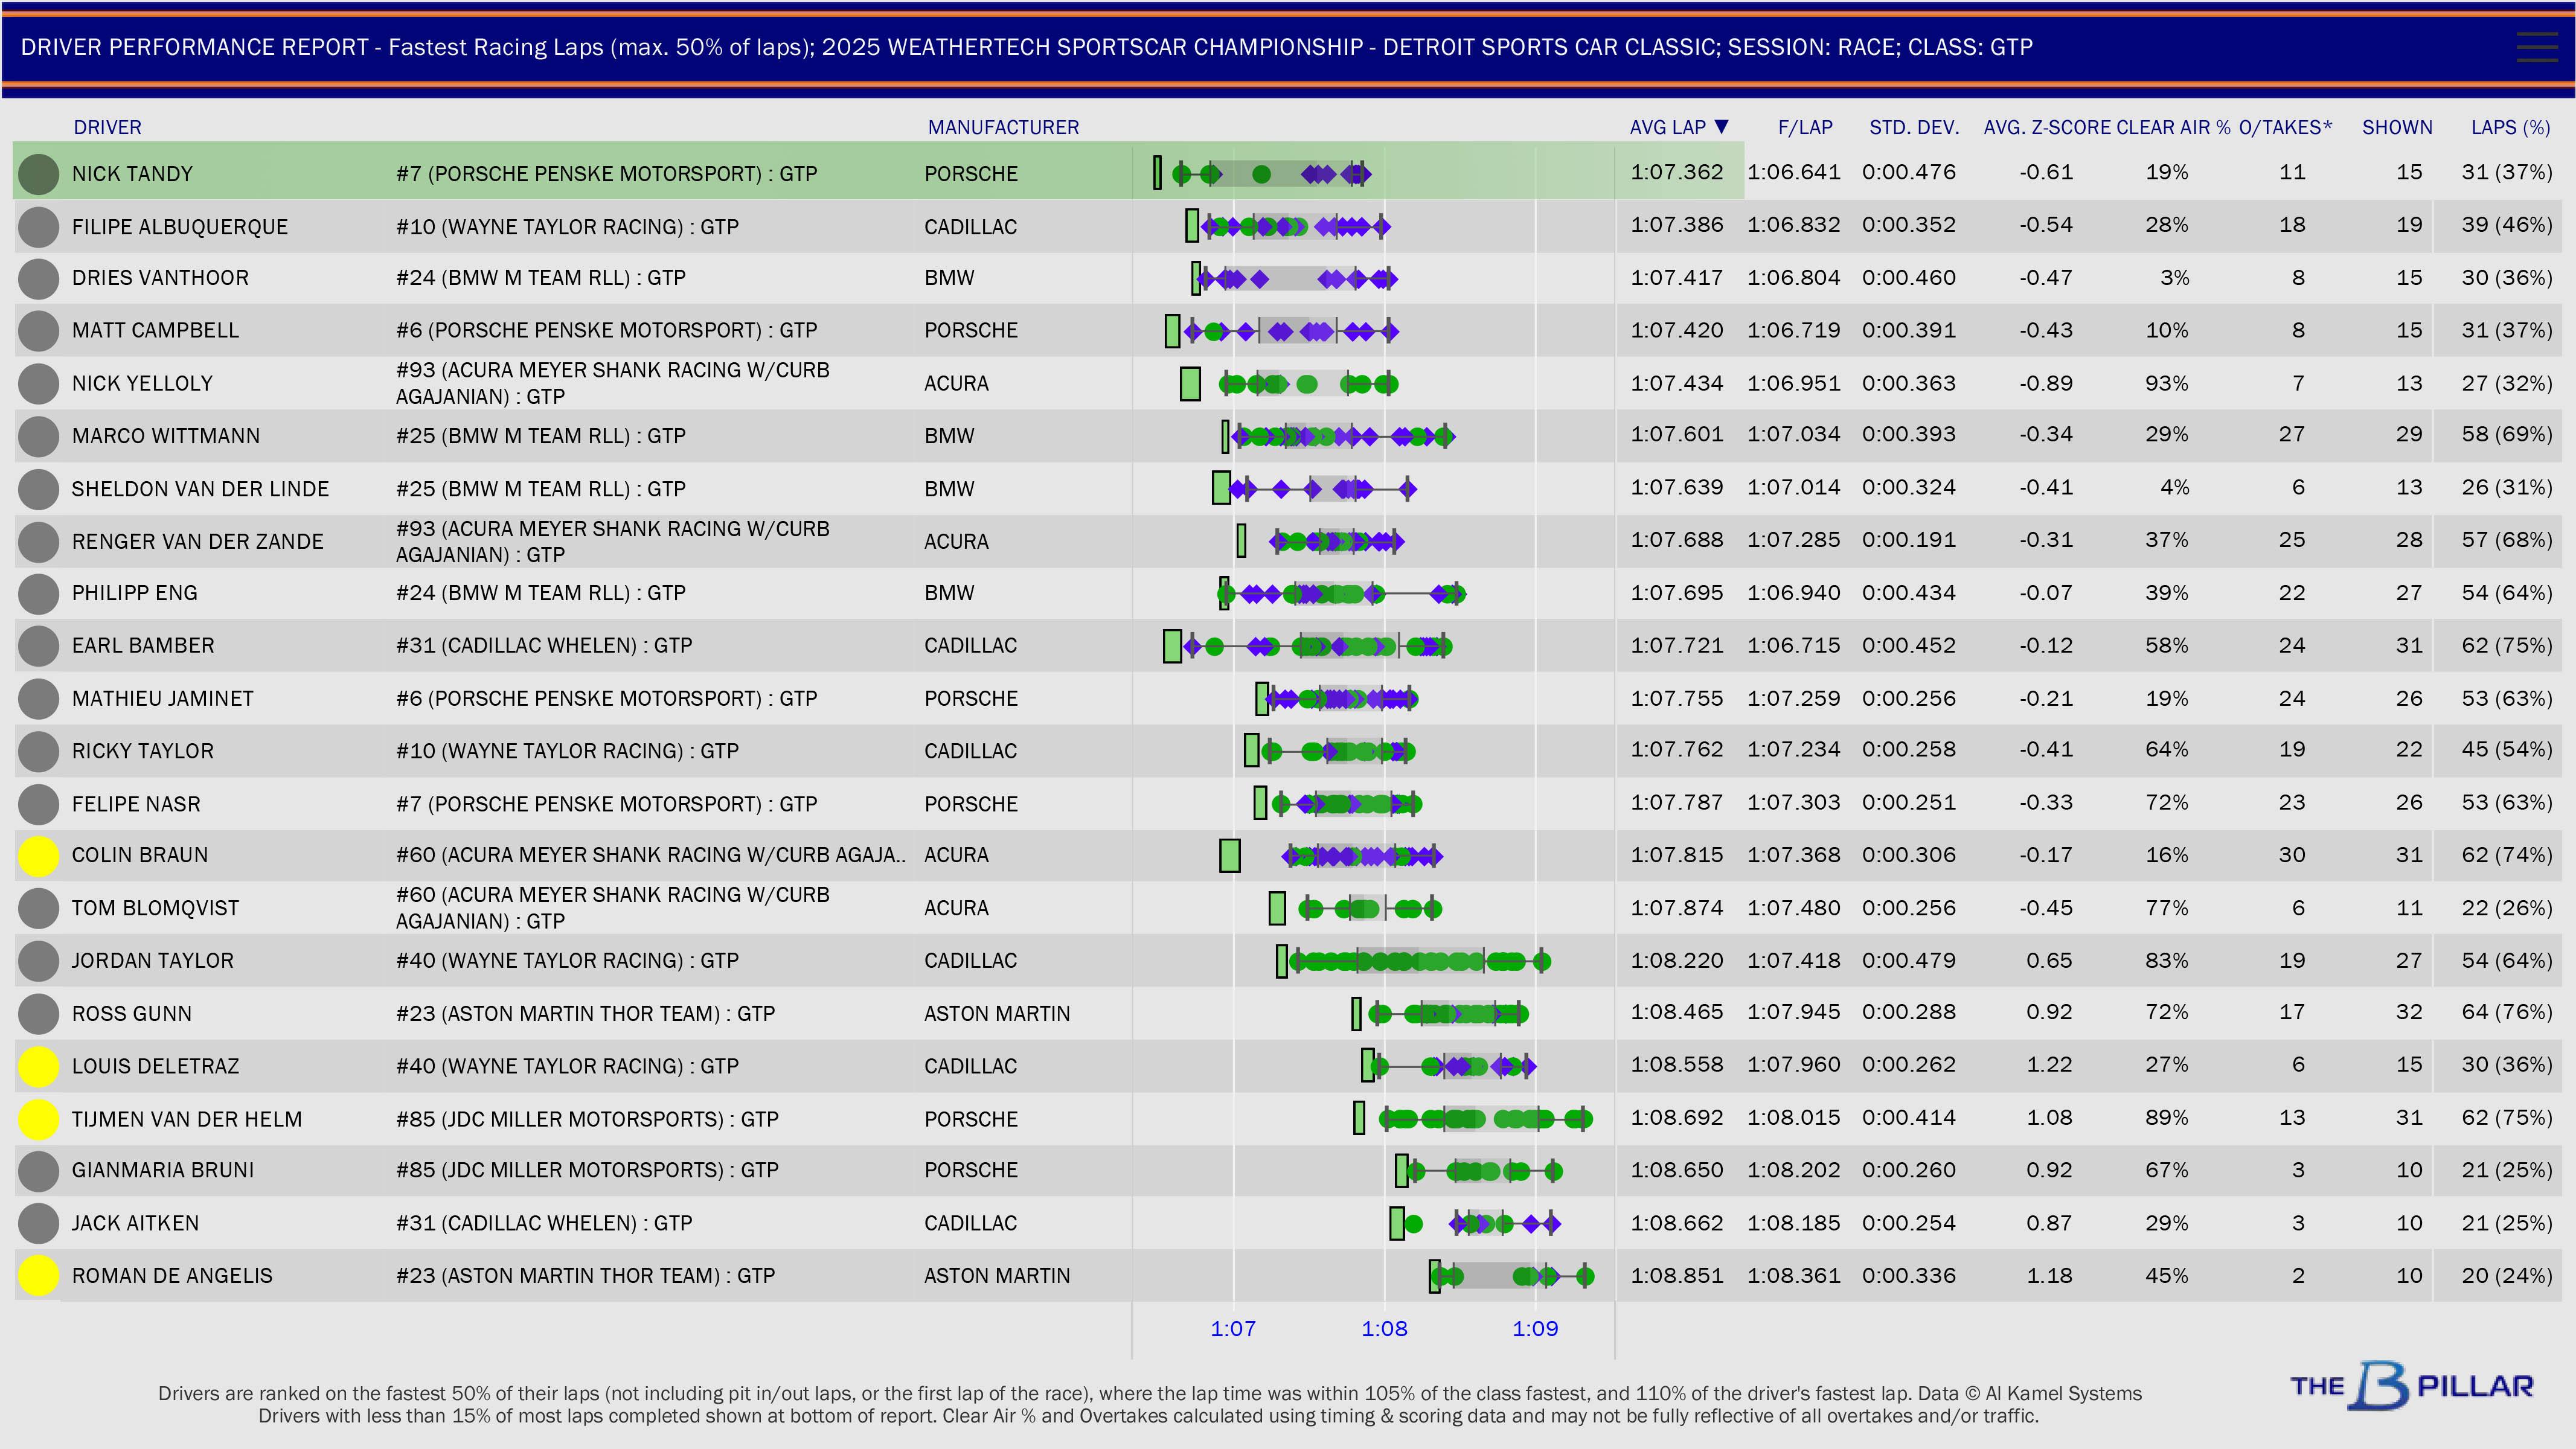
Task: Click Nick Tandy's grey driver circle
Action: [x=39, y=174]
